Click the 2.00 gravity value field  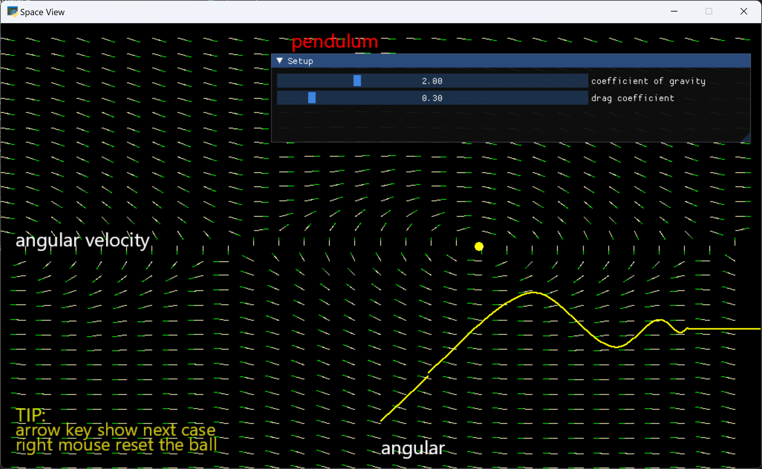click(x=432, y=81)
